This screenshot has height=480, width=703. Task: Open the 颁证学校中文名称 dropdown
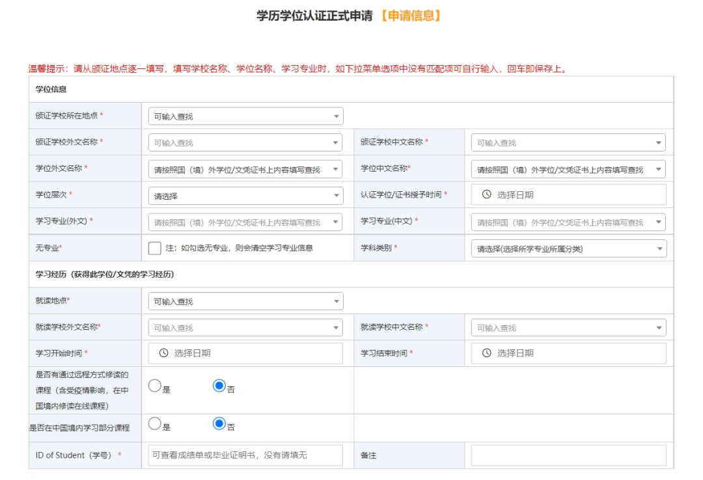click(x=568, y=142)
